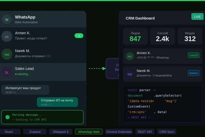Open Narek M. chat in WhatsApp list
Image resolution: width=205 pixels, height=137 pixels.
click(43, 54)
